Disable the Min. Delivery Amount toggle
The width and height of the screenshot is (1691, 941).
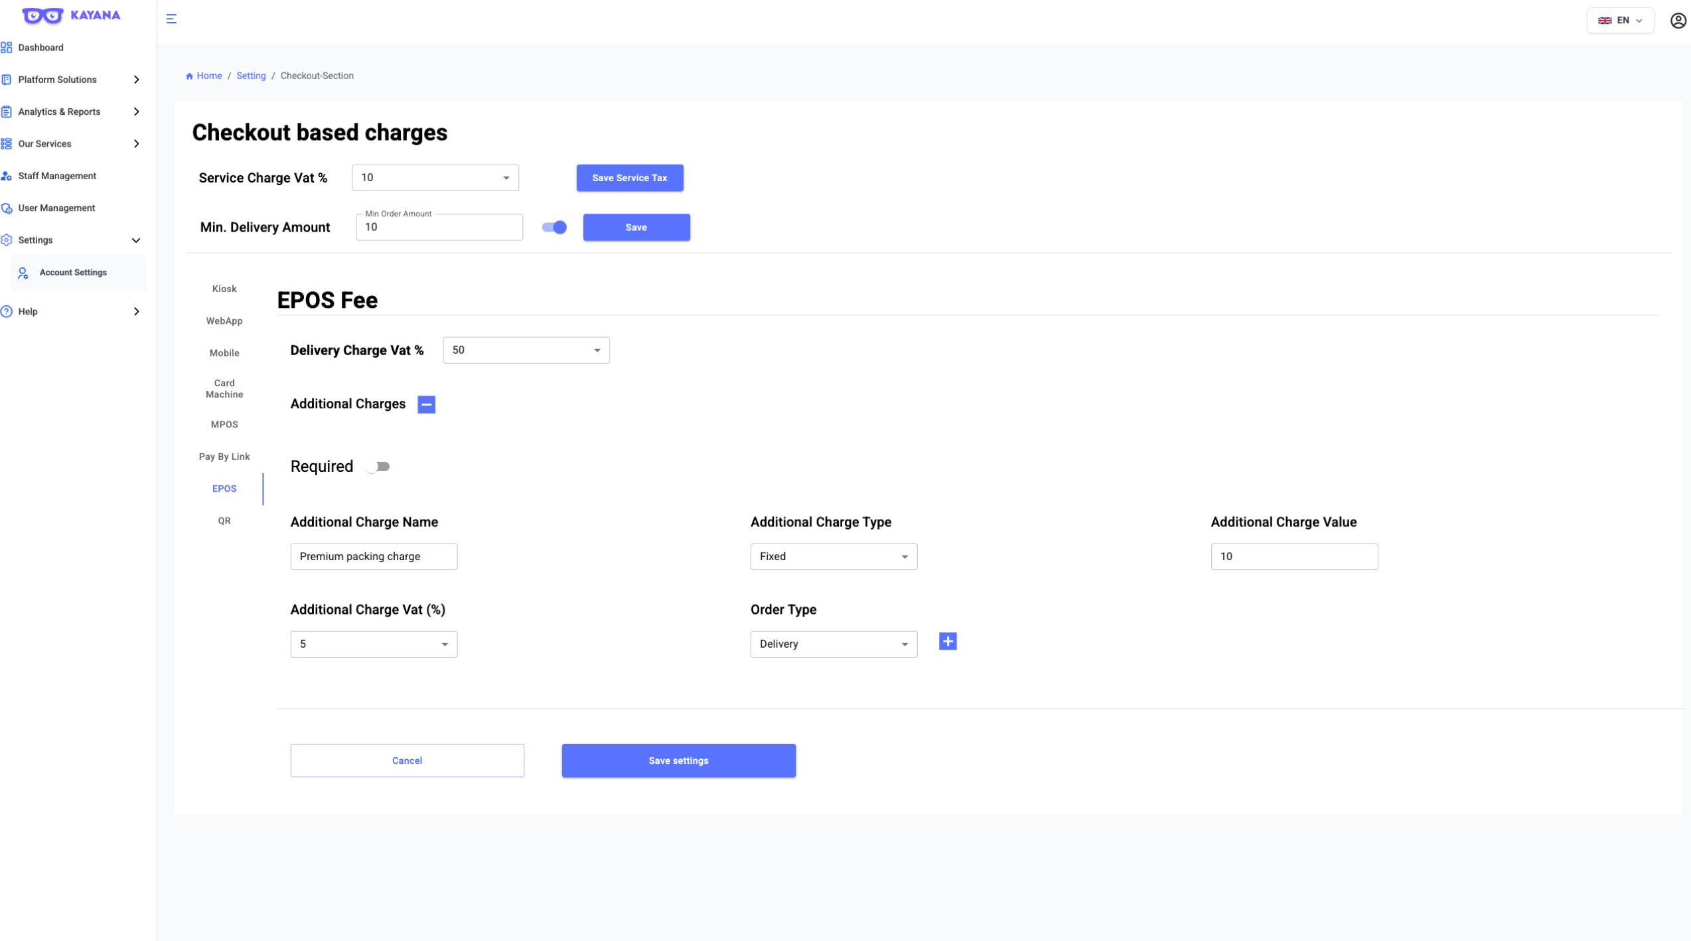pyautogui.click(x=554, y=227)
